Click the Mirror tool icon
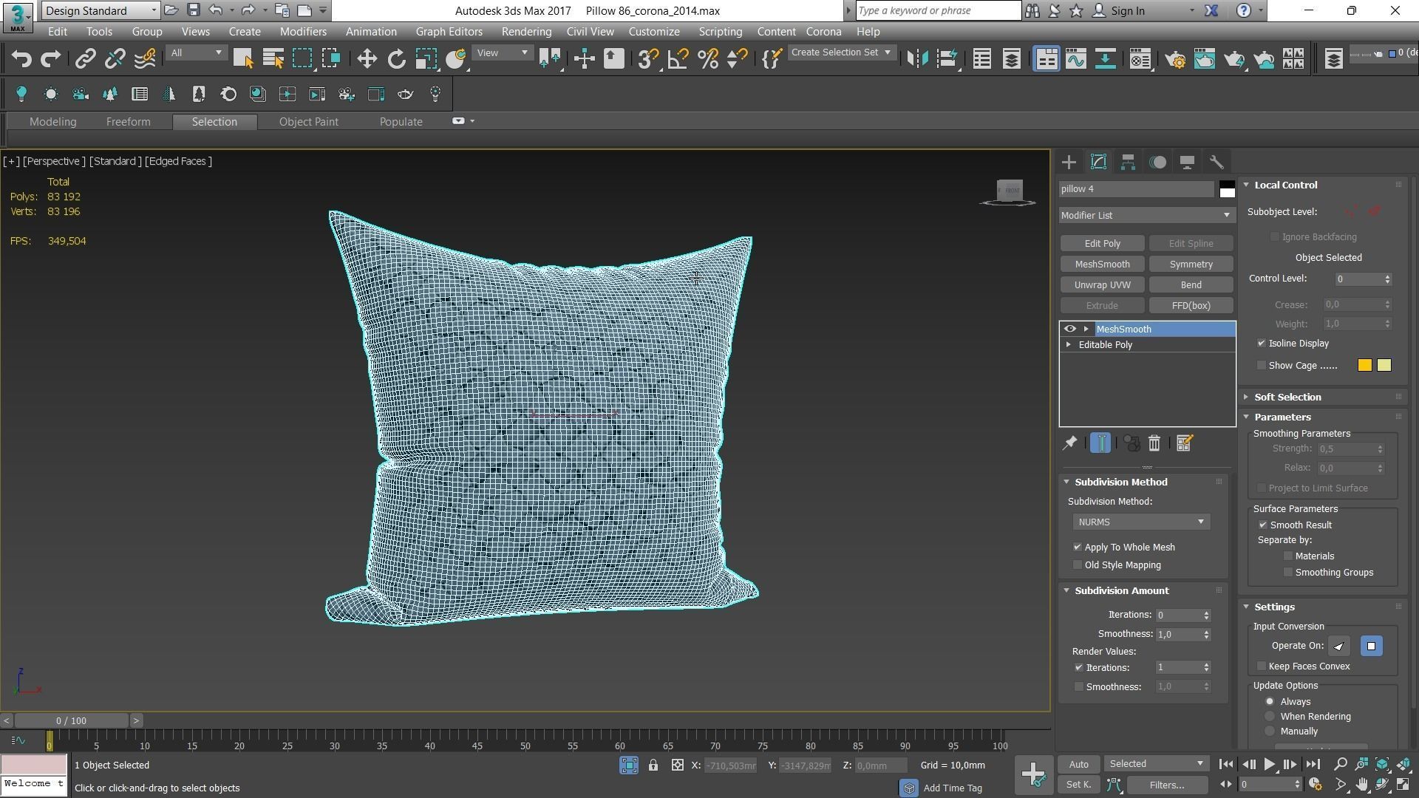The width and height of the screenshot is (1419, 798). pyautogui.click(x=917, y=59)
